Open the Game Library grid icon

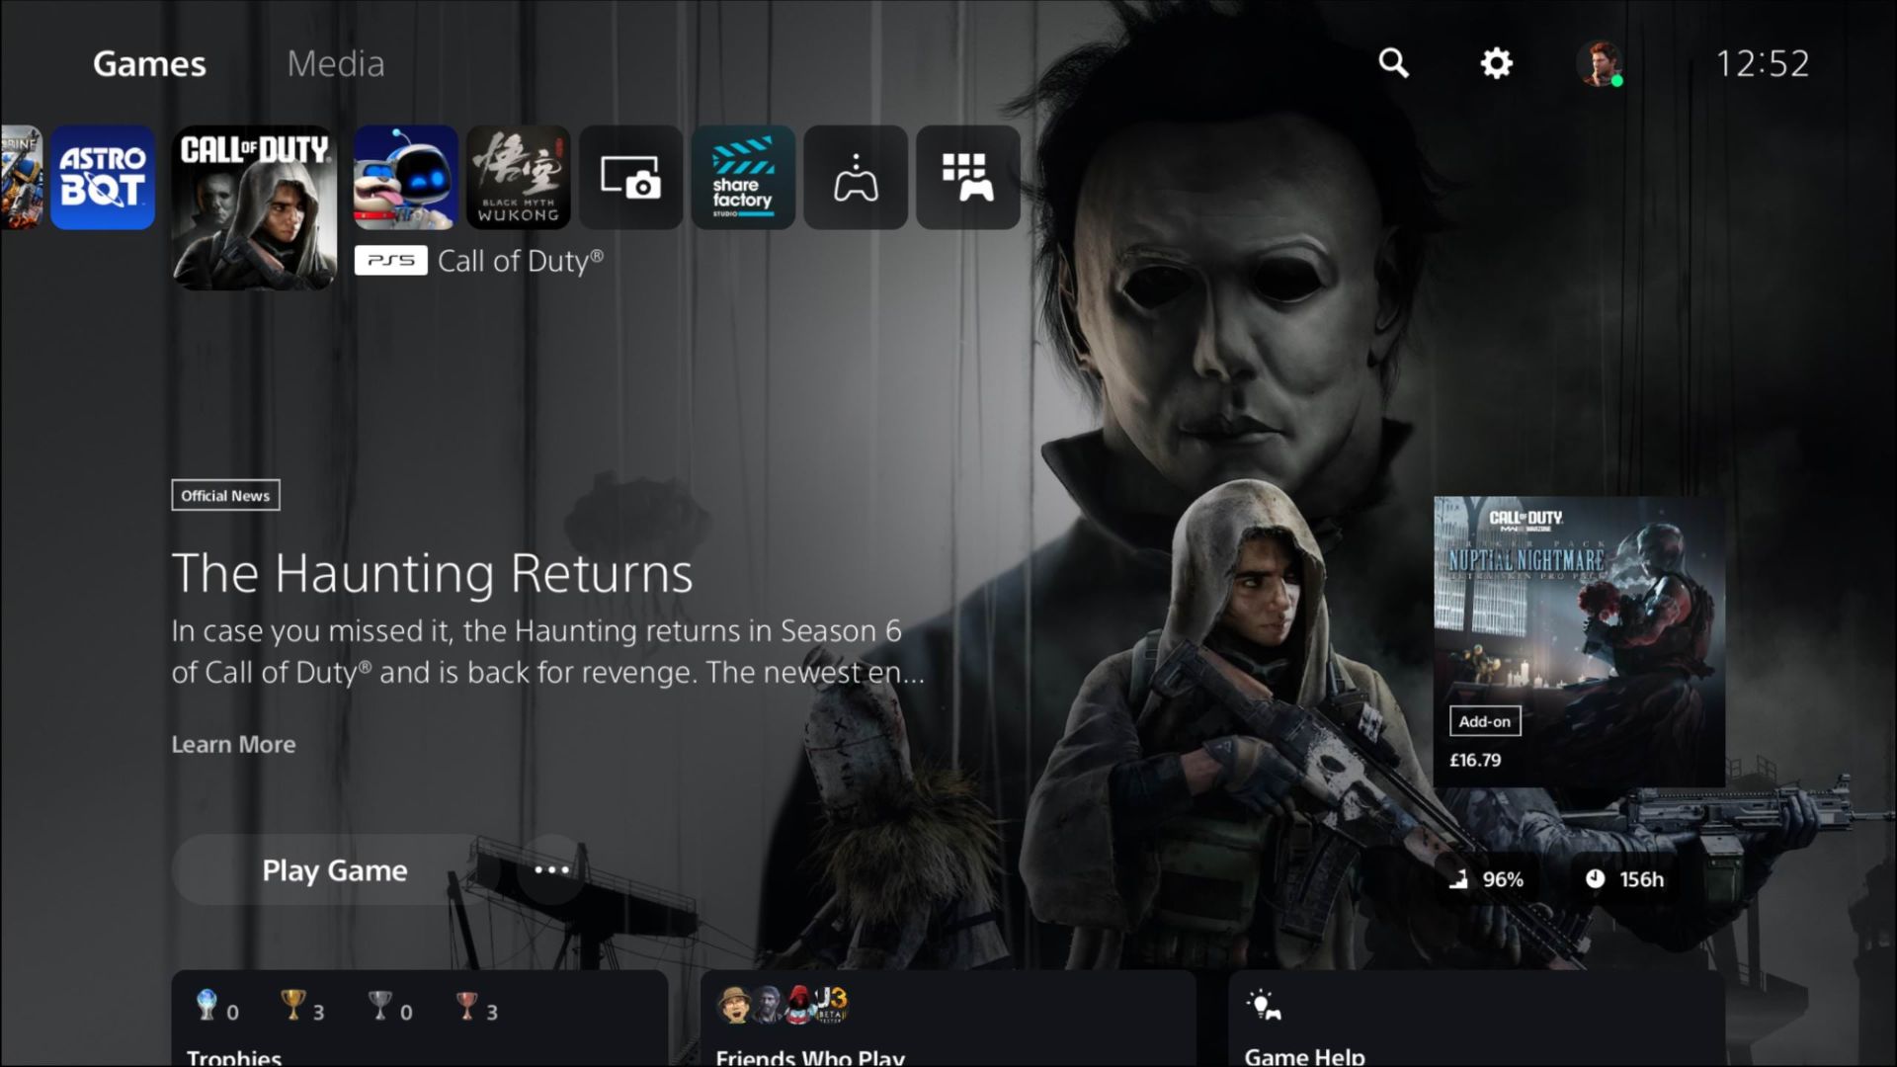[x=968, y=178]
